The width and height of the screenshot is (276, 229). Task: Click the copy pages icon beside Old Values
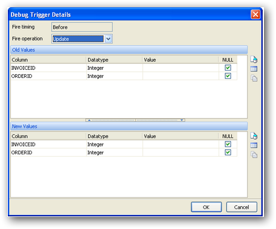pyautogui.click(x=254, y=78)
